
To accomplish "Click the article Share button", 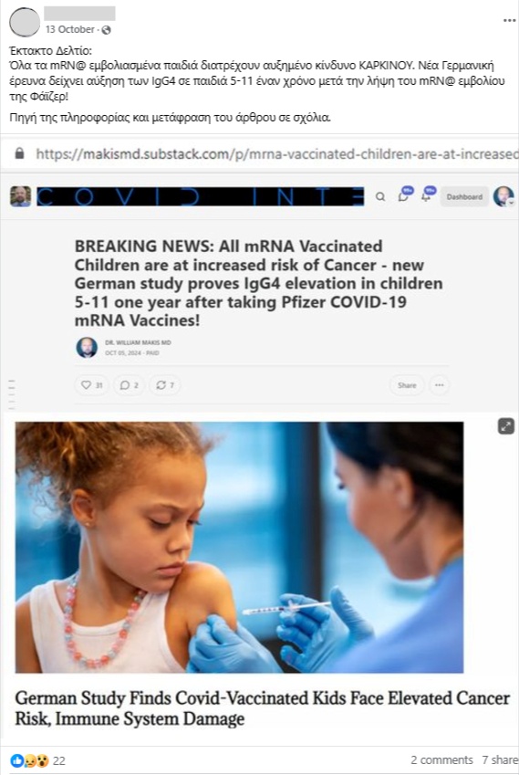I will click(407, 385).
